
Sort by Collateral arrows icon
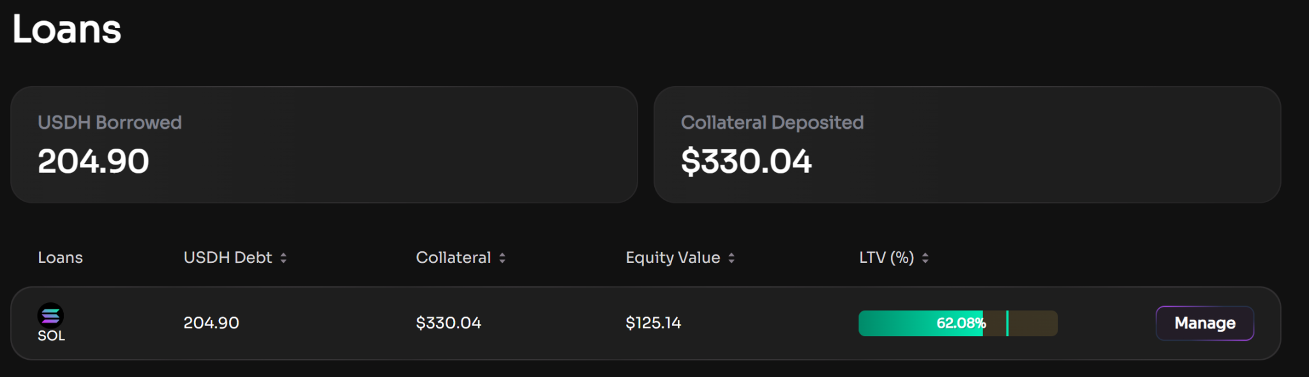(502, 258)
